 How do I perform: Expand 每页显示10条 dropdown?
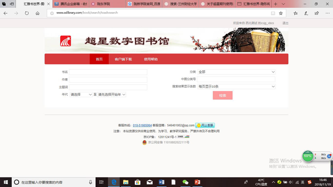pyautogui.click(x=236, y=86)
